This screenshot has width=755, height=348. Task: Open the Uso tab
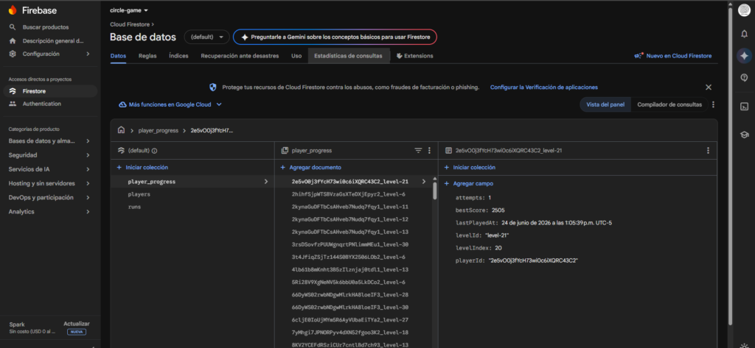point(296,56)
